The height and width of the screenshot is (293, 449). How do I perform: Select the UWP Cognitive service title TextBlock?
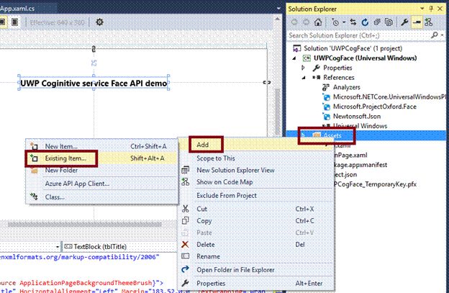tap(94, 83)
